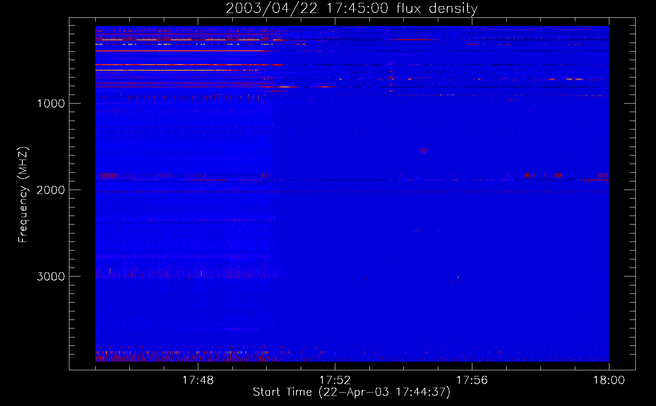
Task: Click the plot title '2003/04/22 17:45:00 flux density'
Action: tap(352, 9)
